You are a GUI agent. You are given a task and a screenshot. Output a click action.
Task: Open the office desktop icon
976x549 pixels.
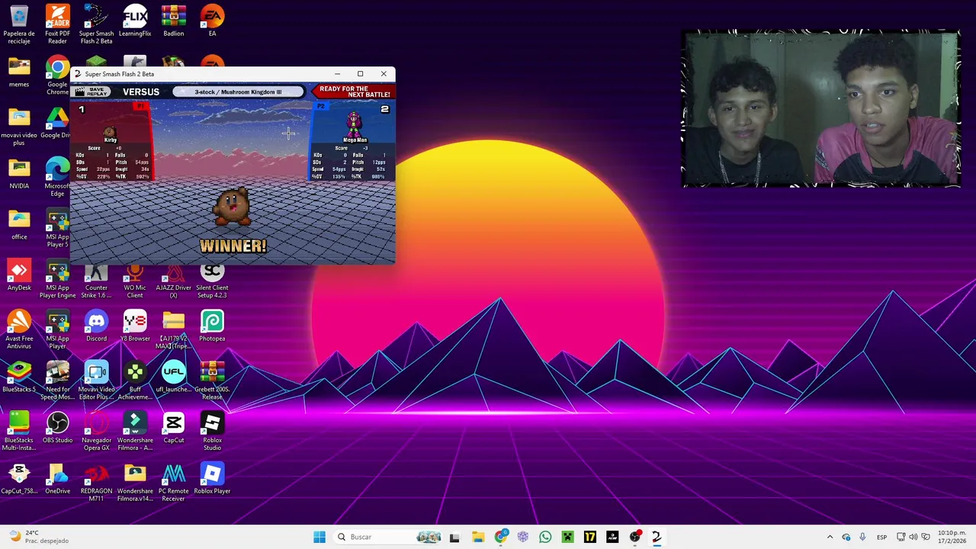pos(19,224)
